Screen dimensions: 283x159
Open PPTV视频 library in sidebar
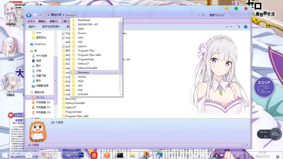pyautogui.click(x=41, y=56)
